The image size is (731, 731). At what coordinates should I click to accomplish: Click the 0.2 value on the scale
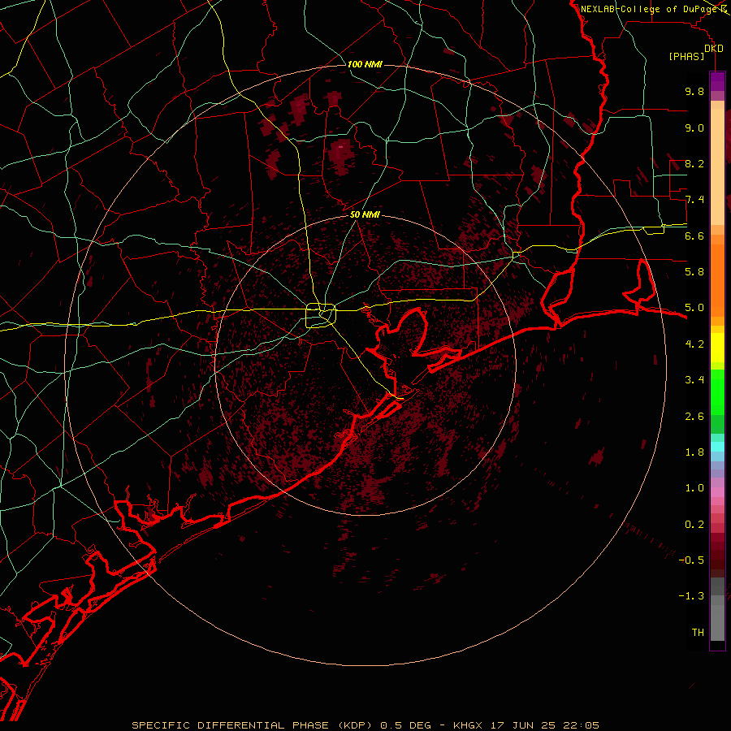(694, 525)
